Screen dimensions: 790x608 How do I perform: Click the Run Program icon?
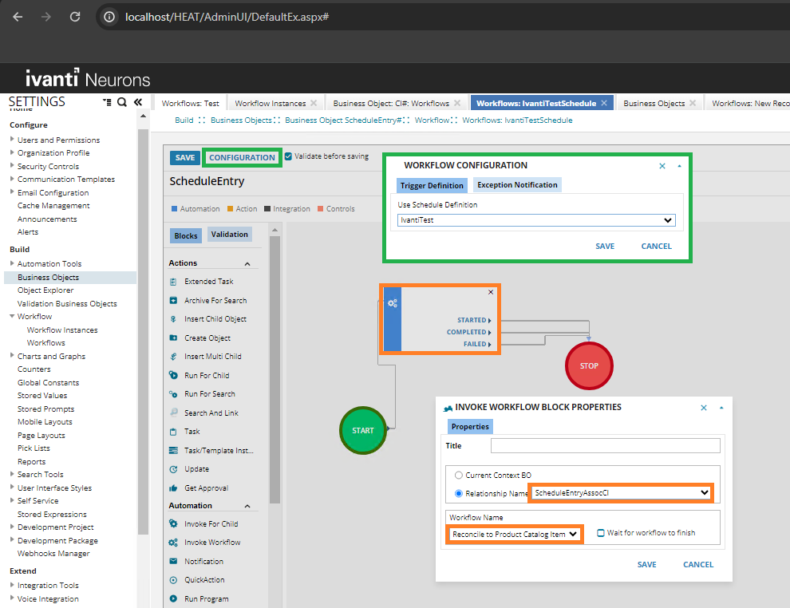click(x=173, y=599)
